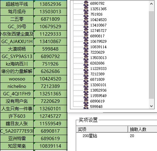Click the avatar icon beside 6262686 in list
Screen dimensions: 157x151
86,63
